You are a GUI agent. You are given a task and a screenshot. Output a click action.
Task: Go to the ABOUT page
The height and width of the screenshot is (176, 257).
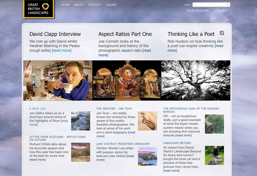click(79, 5)
